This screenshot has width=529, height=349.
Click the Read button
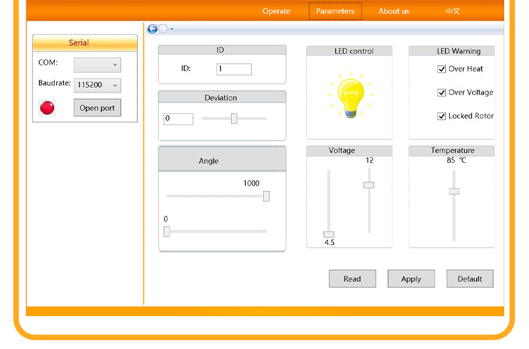[x=352, y=279]
